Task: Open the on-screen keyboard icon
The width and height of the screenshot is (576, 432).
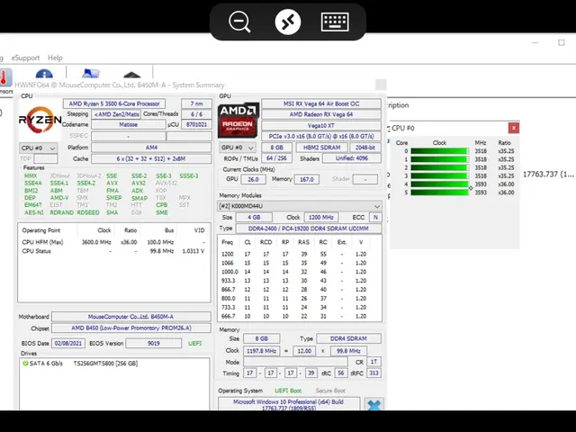Action: click(x=335, y=22)
